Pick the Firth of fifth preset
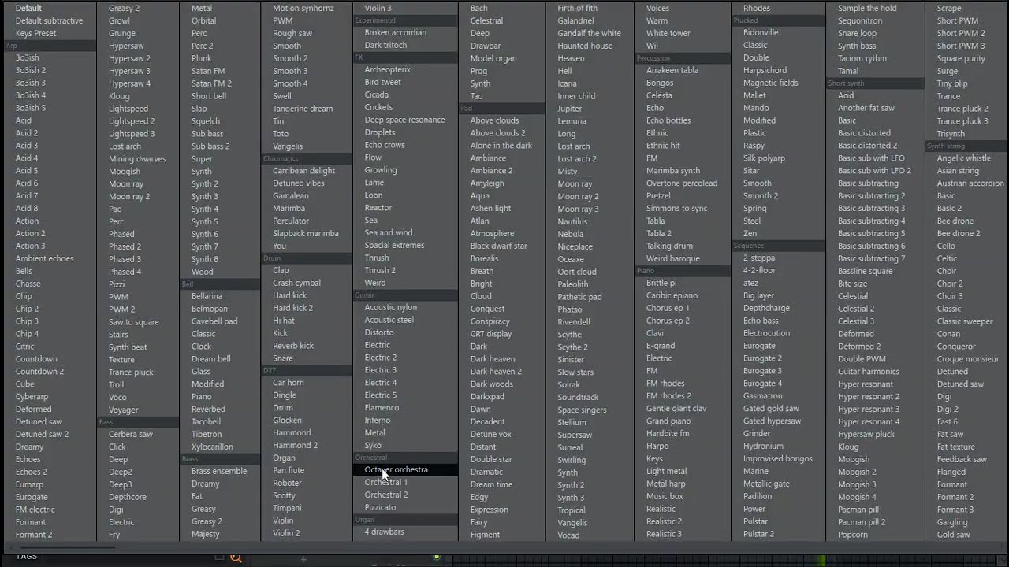Screen dimensions: 1009x567 coord(578,8)
